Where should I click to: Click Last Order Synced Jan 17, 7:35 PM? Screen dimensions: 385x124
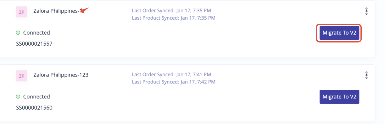(x=171, y=11)
